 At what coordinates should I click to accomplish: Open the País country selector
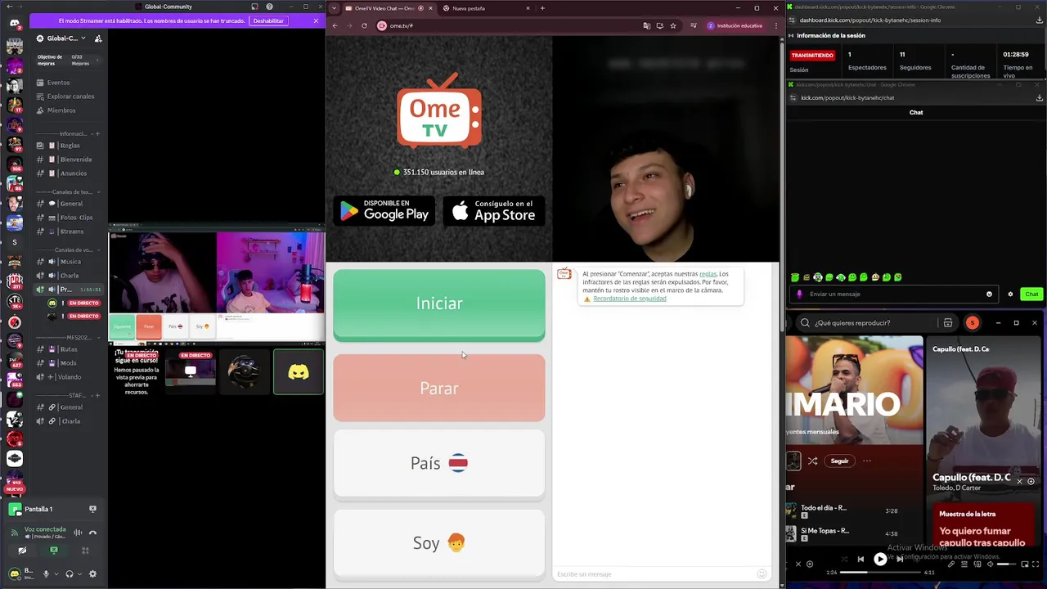click(x=439, y=463)
